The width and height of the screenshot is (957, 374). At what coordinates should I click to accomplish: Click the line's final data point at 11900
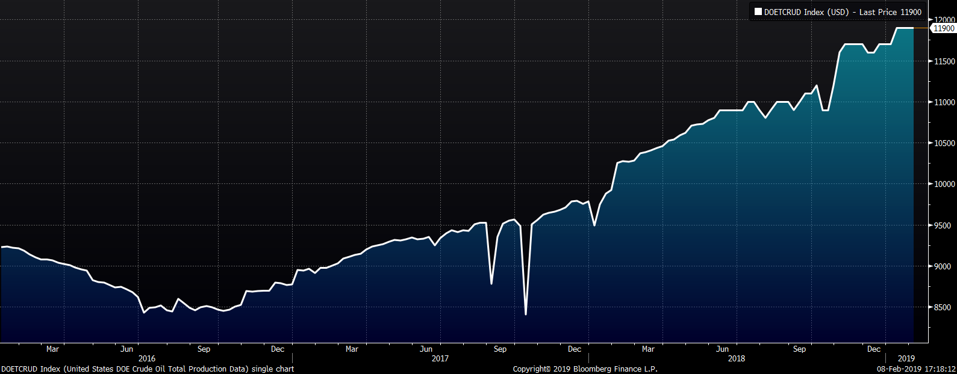coord(913,28)
